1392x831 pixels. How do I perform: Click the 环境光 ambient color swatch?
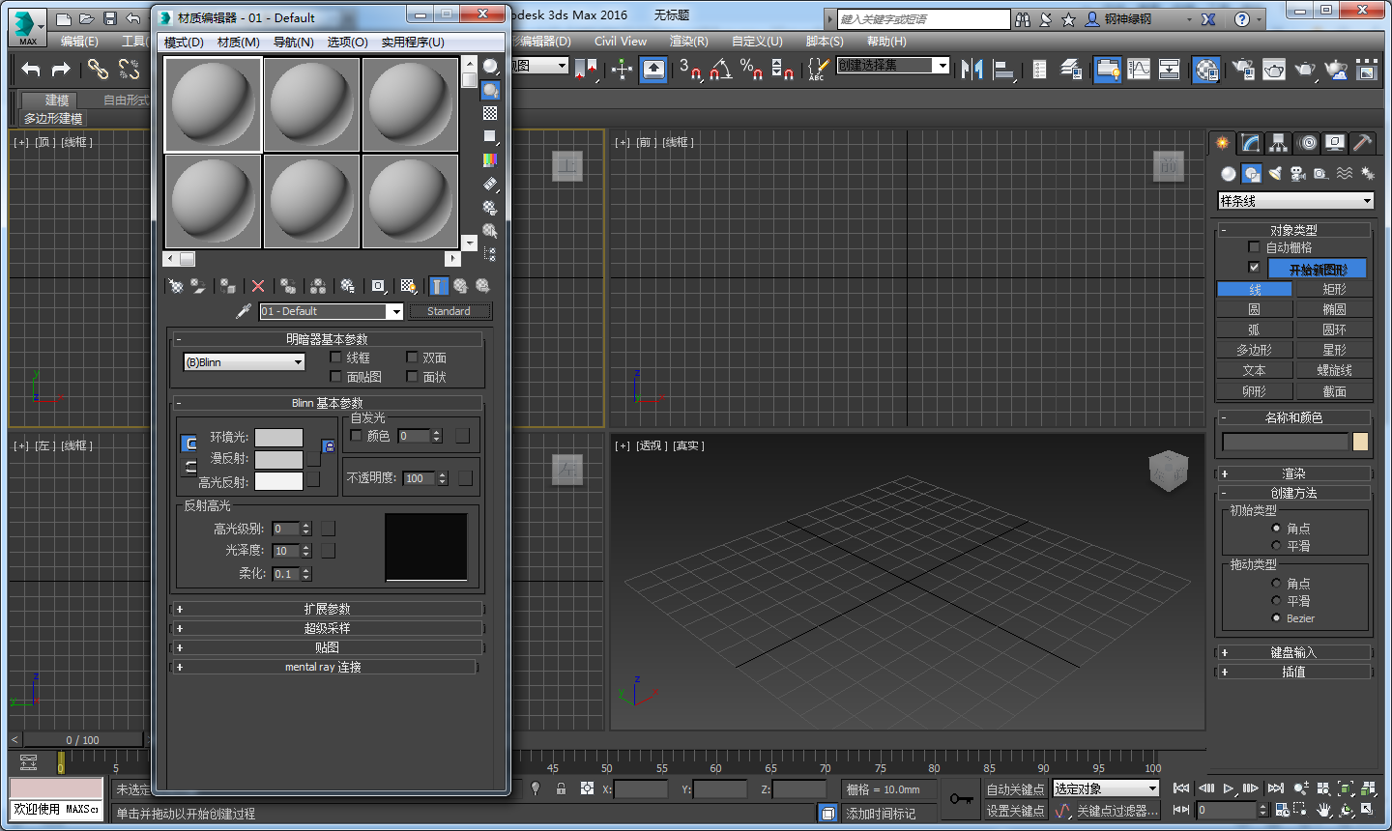278,438
